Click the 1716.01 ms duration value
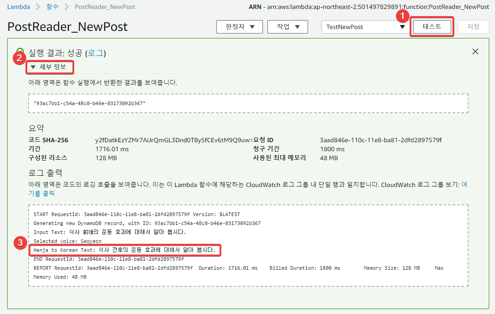495x314 pixels. tap(112, 149)
